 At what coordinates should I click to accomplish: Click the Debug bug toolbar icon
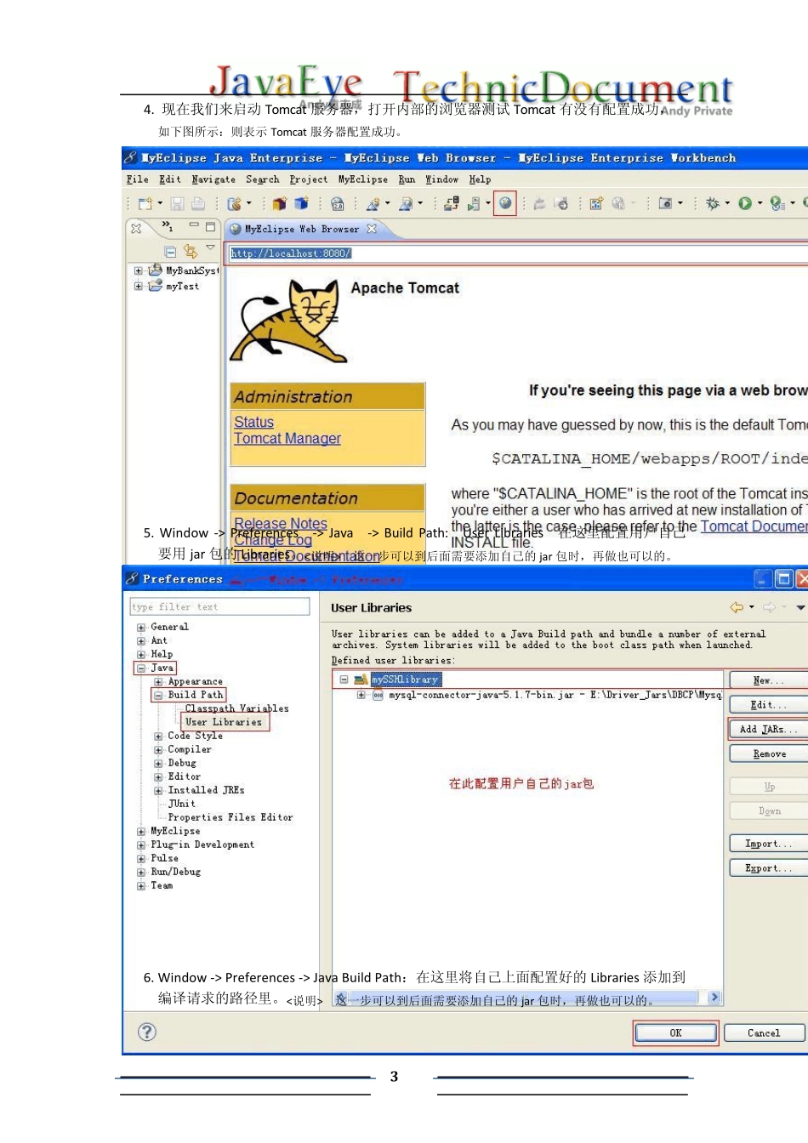click(x=713, y=203)
